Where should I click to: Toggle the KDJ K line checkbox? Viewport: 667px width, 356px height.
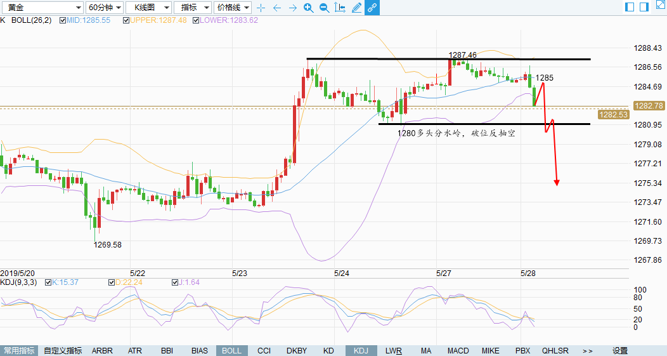coord(49,282)
